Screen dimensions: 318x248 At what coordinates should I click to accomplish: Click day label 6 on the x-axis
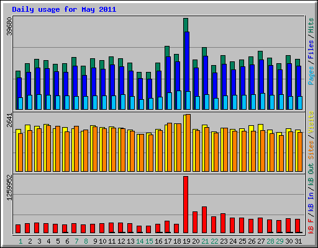[x=67, y=241]
